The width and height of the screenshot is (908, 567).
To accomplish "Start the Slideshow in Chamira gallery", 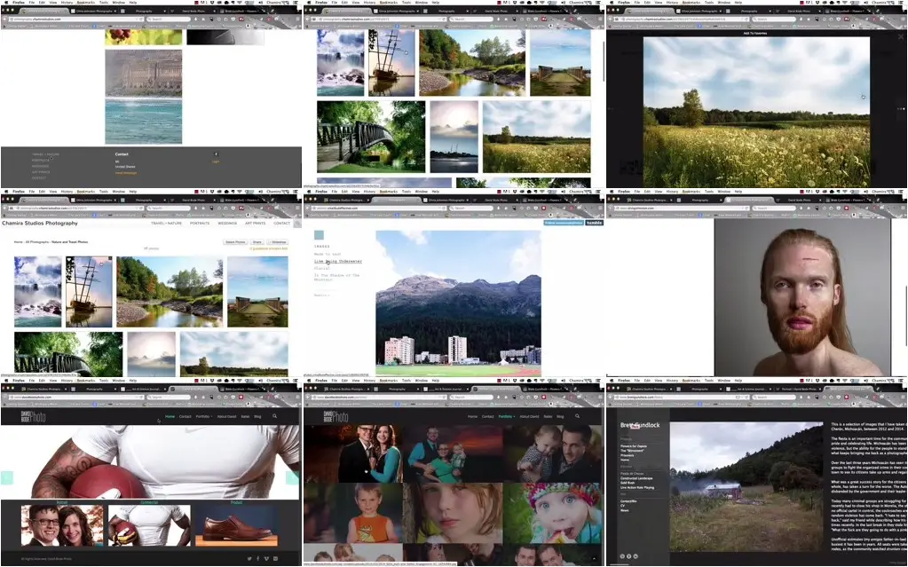I will (279, 242).
